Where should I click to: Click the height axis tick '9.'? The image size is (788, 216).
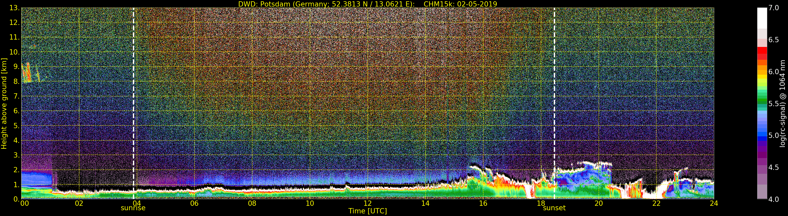point(16,67)
